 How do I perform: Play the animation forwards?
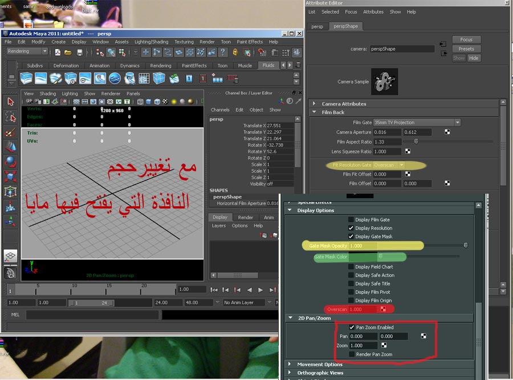pos(260,290)
